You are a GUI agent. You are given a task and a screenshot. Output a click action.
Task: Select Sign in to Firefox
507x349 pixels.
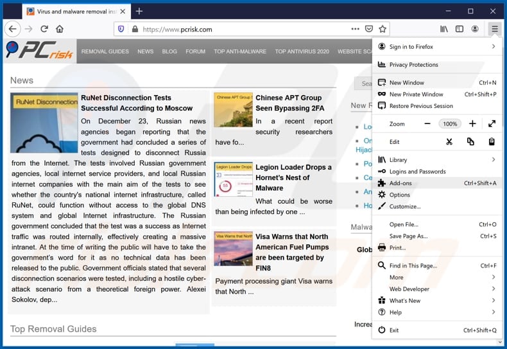(437, 47)
